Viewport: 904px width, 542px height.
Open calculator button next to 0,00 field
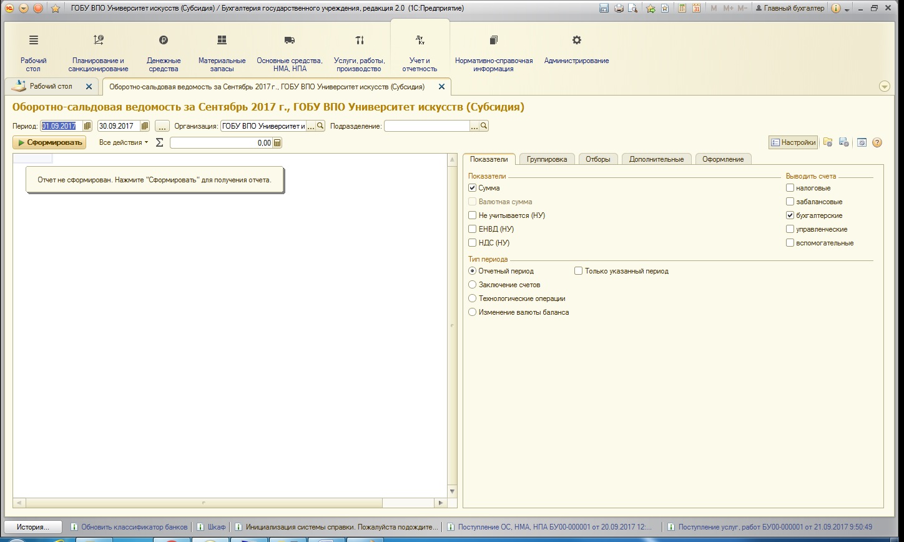point(277,142)
